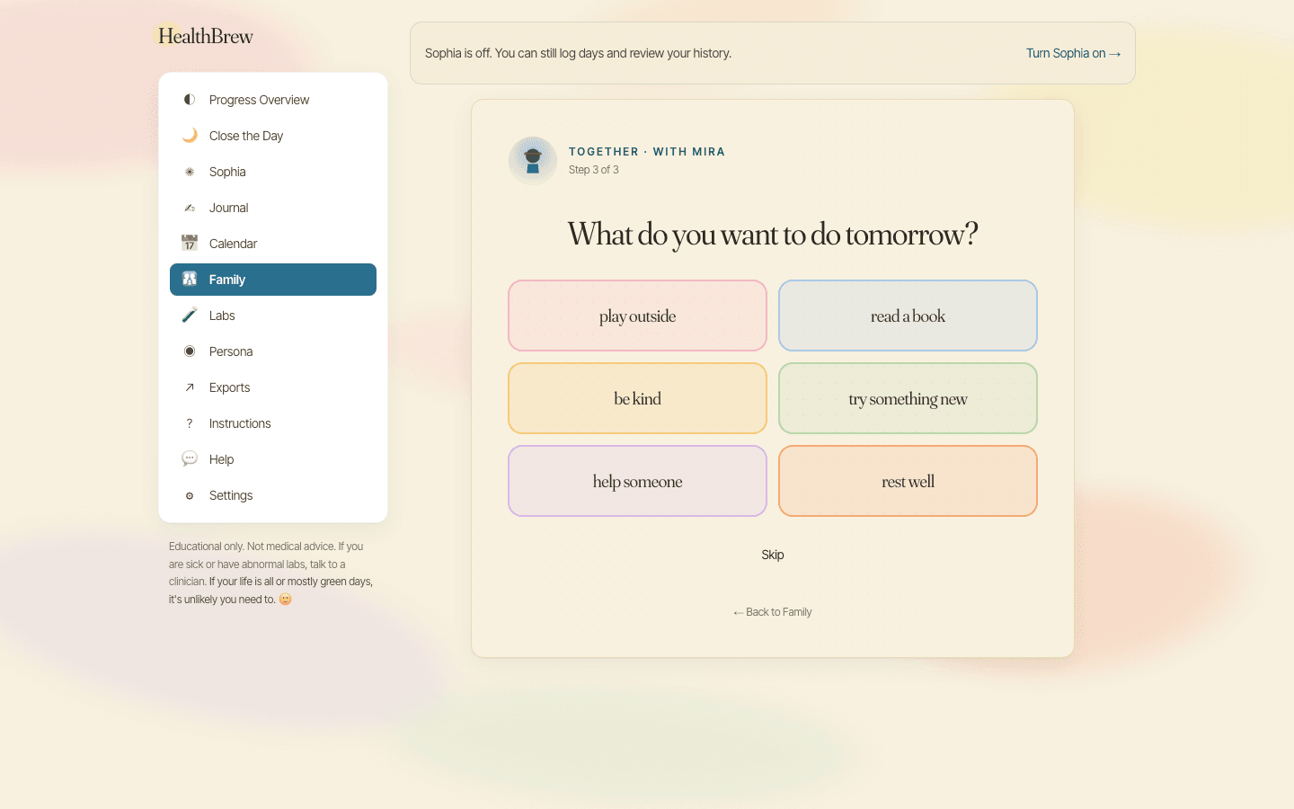Click the Back to Family link
The width and height of the screenshot is (1294, 809).
tap(773, 612)
